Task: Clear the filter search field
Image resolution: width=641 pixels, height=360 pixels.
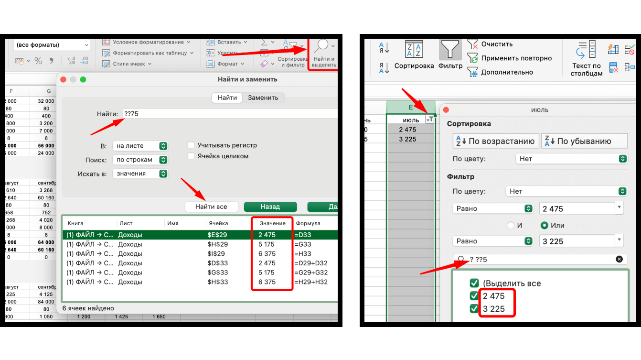Action: pos(619,259)
